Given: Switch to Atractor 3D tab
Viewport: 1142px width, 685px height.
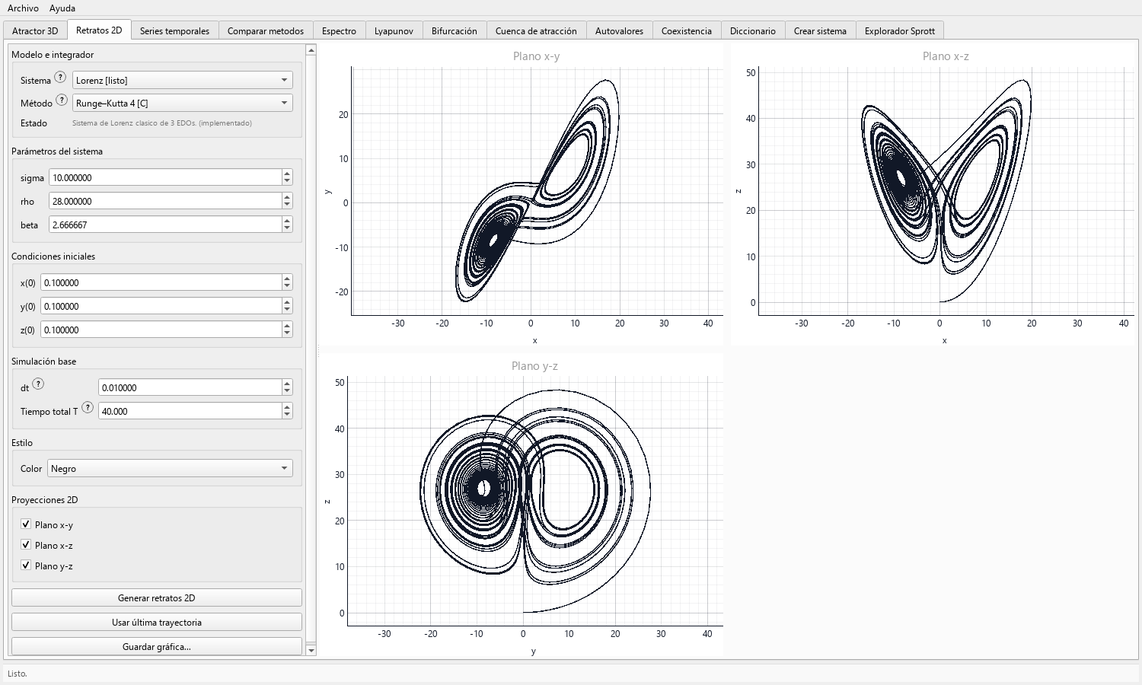Looking at the screenshot, I should [35, 30].
